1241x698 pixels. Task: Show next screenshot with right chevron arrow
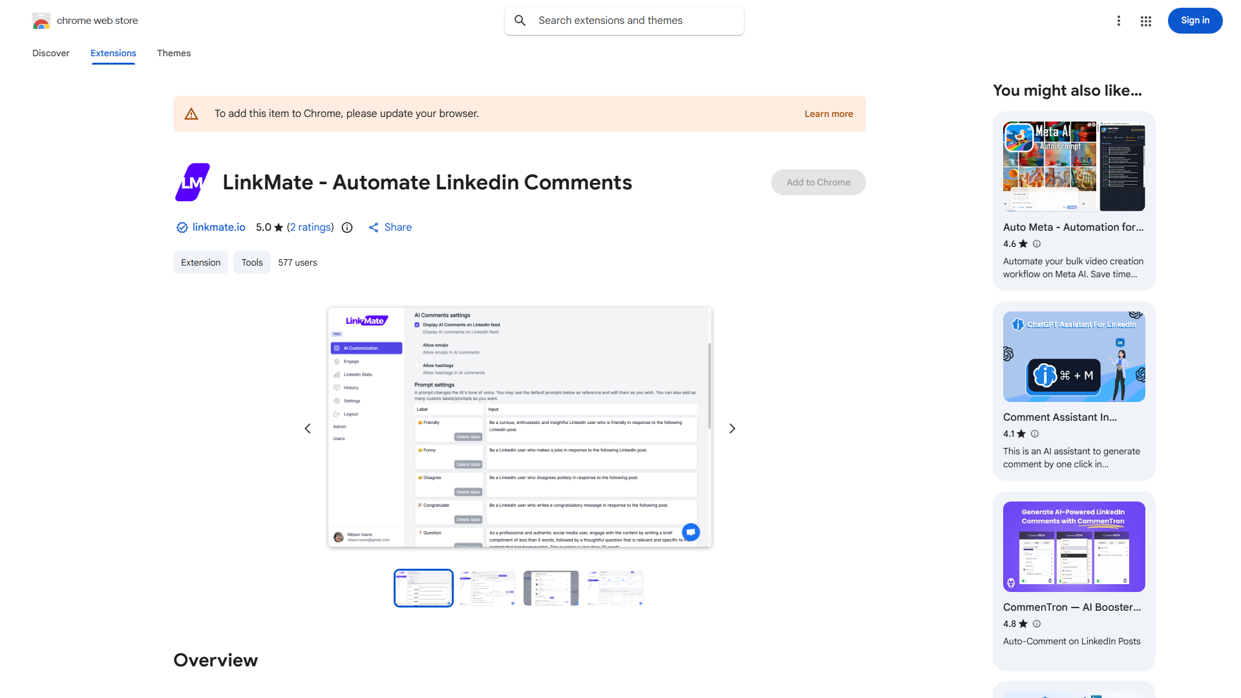pyautogui.click(x=732, y=428)
